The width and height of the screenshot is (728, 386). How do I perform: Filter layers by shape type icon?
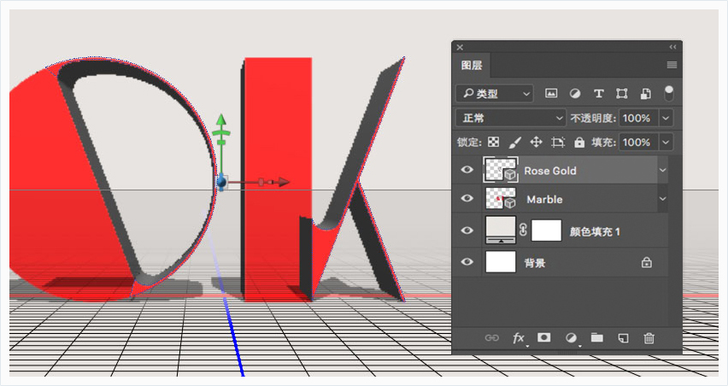coord(622,93)
